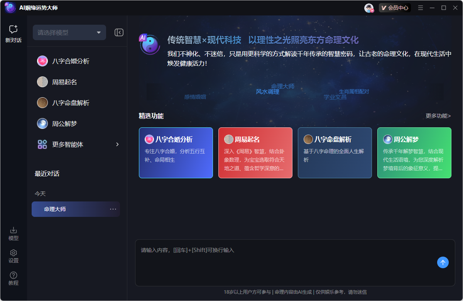463x301 pixels.
Task: Select the 更多智能体 grid icon
Action: 42,144
